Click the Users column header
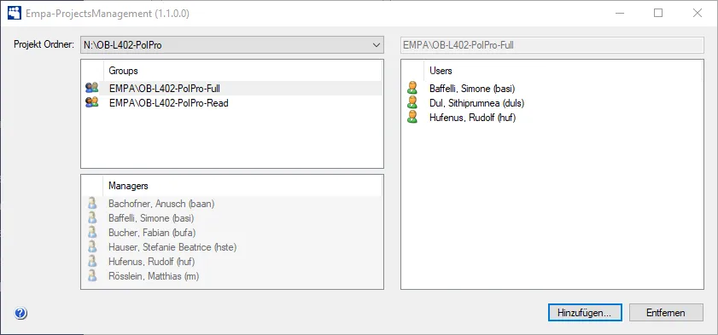This screenshot has width=718, height=335. coord(563,71)
